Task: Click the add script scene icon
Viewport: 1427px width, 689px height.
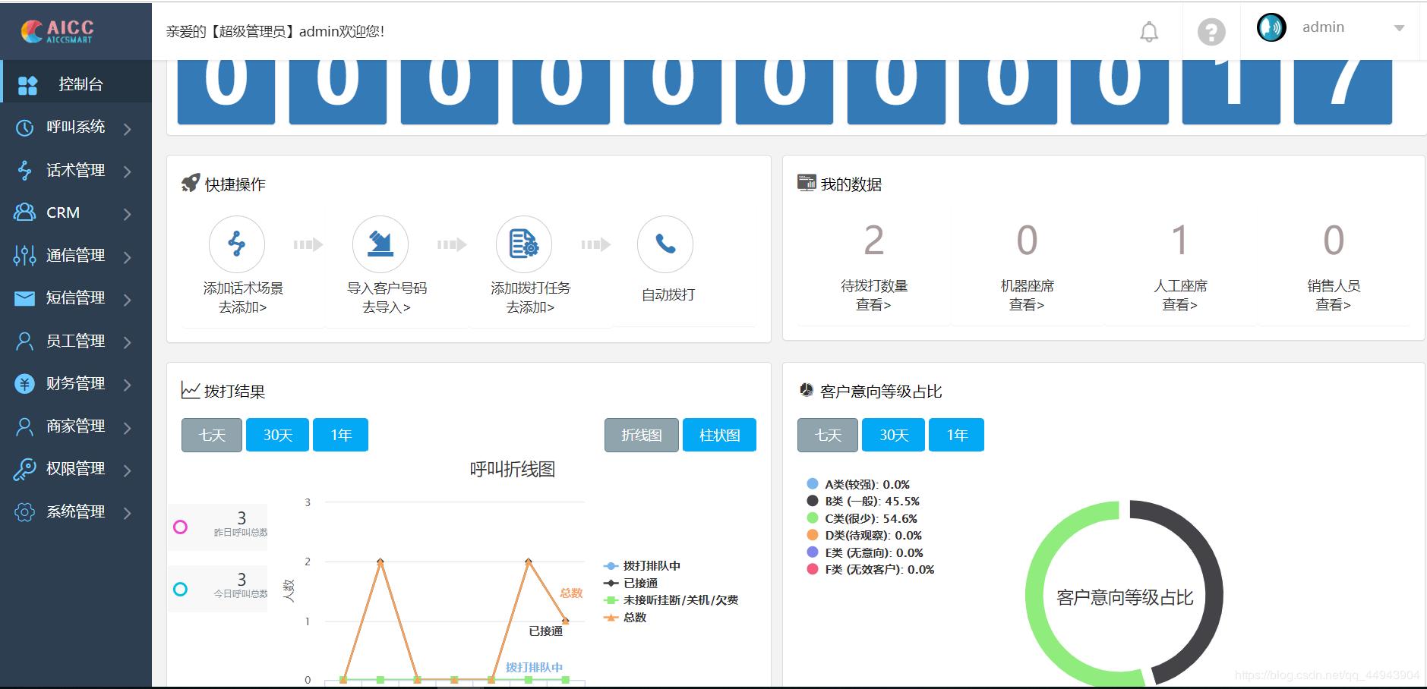Action: click(237, 244)
